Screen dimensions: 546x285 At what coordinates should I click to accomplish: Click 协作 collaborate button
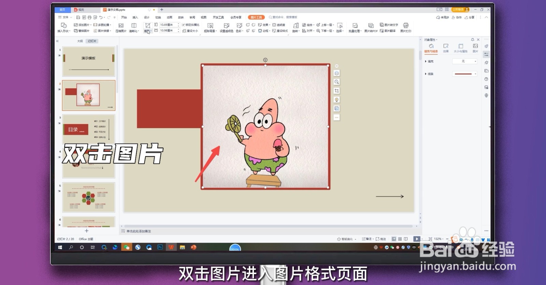coord(457,17)
